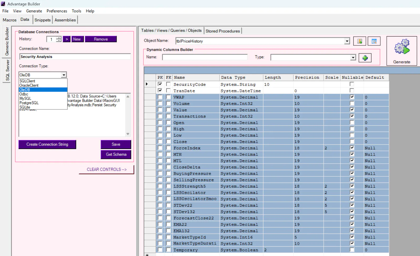Choose PostgreSQL from connection type list
The image size is (420, 256).
[x=43, y=103]
